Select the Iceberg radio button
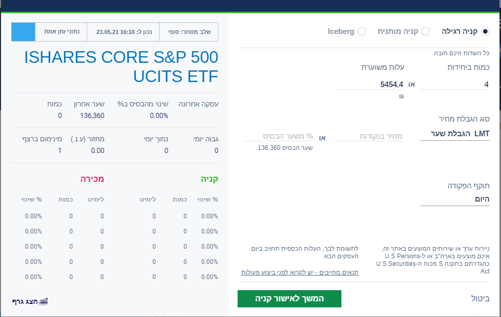 (361, 31)
